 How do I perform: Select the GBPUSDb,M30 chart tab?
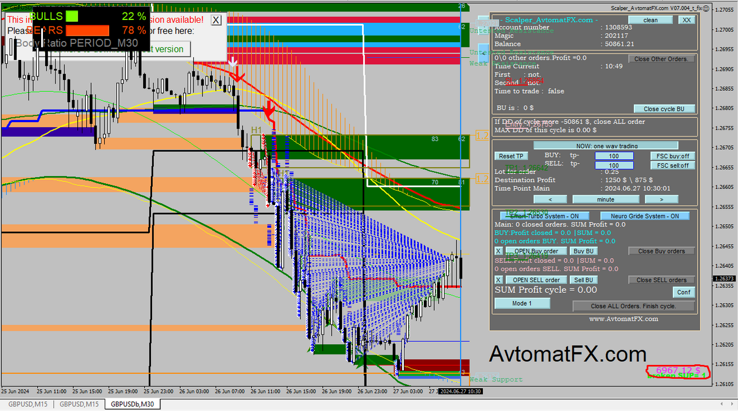pos(133,404)
